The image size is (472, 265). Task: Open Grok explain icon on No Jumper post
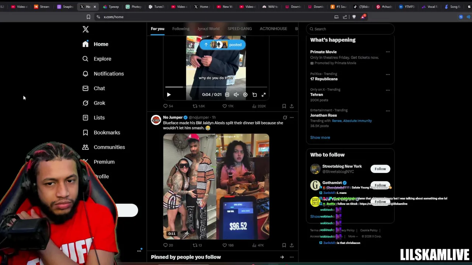point(285,117)
